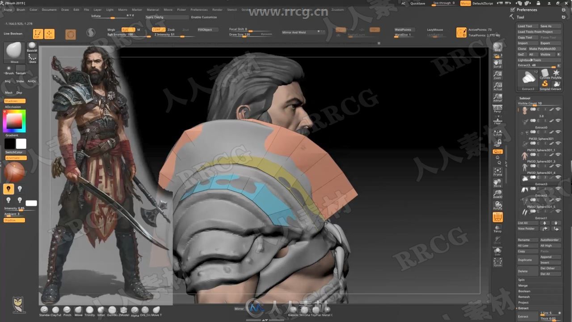Screen dimensions: 572x322
Task: Pick the PolyMesh3D star tool
Action: point(556,73)
